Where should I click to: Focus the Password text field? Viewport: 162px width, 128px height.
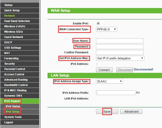(120, 47)
